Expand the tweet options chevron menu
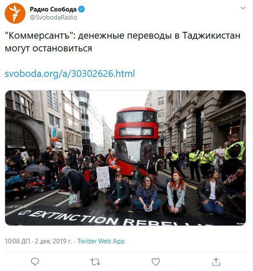Image resolution: width=253 pixels, height=271 pixels. pyautogui.click(x=243, y=8)
